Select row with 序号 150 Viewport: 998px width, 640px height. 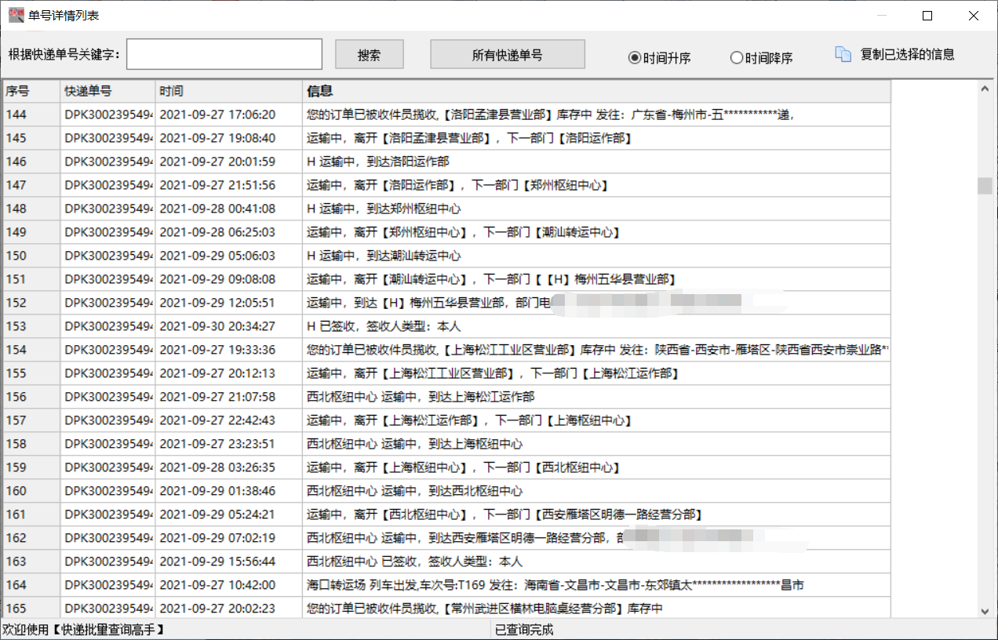coord(446,256)
